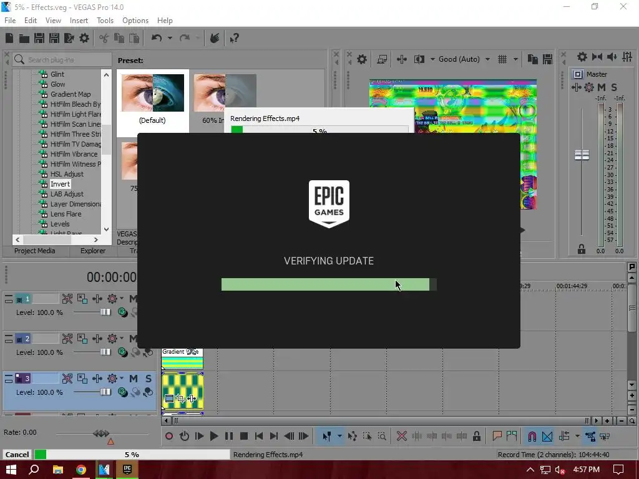Click the Play button in transport bar

point(213,436)
